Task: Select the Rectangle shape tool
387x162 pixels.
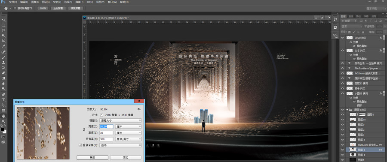Action: [3, 111]
